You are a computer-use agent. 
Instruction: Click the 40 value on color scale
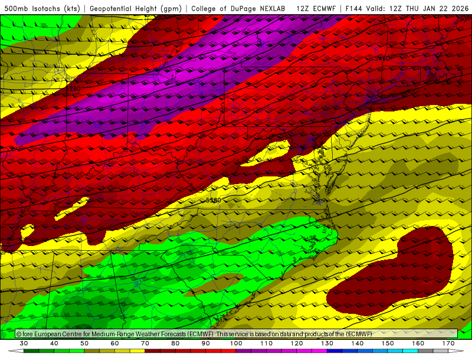coord(54,343)
